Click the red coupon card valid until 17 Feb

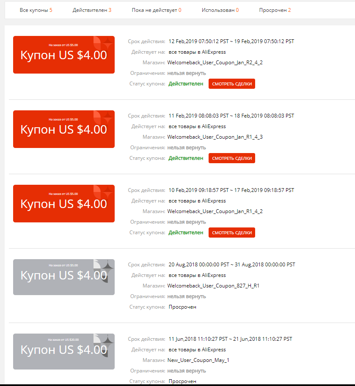(64, 203)
